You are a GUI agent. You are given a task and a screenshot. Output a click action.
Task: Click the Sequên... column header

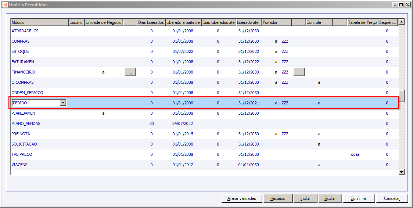(388, 22)
